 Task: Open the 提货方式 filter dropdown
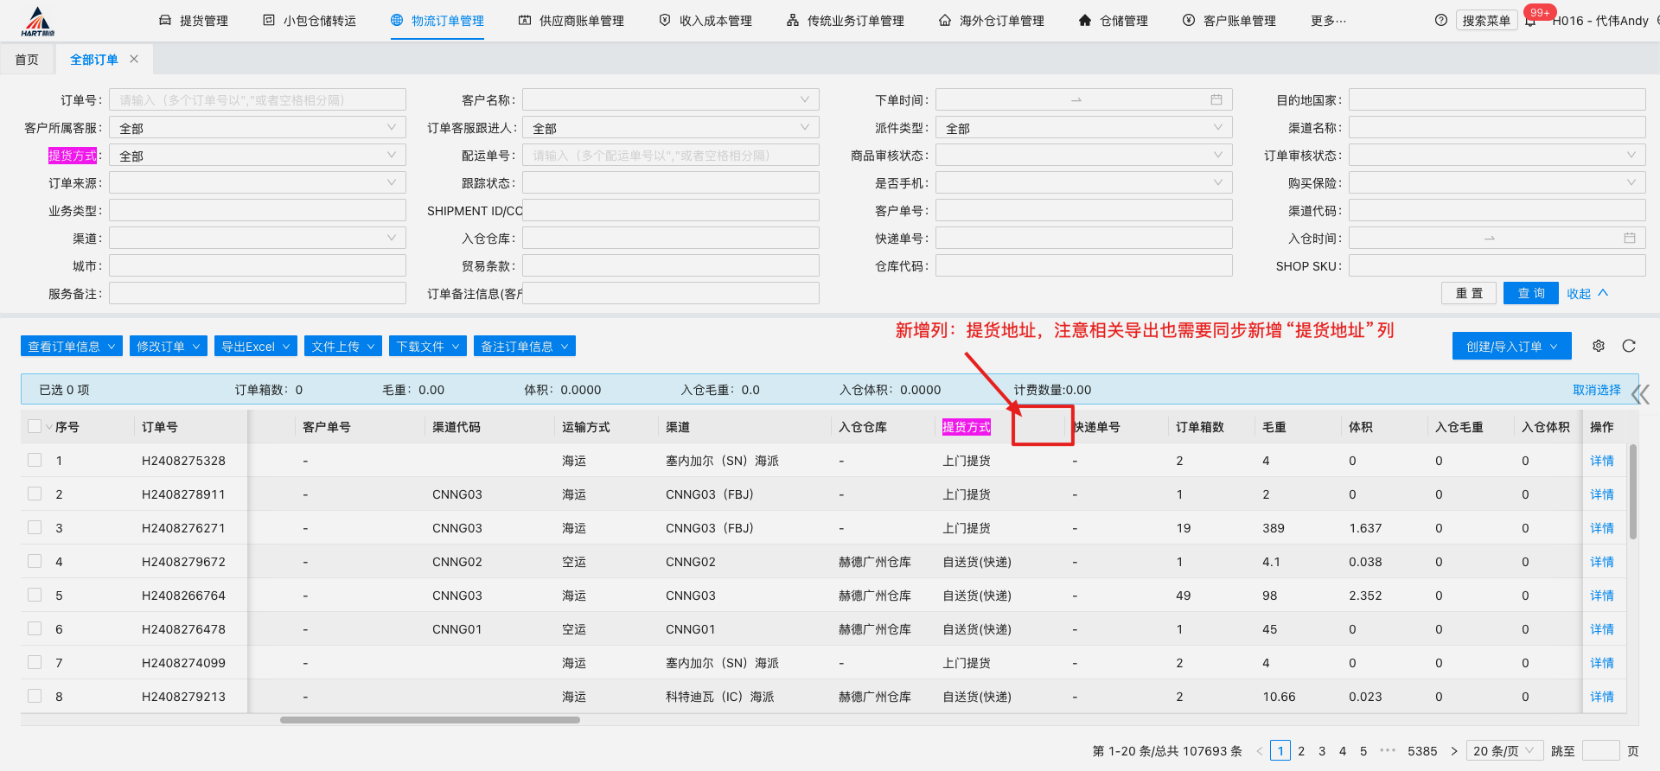[257, 156]
